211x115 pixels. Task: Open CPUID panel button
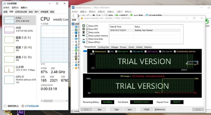[147, 109]
